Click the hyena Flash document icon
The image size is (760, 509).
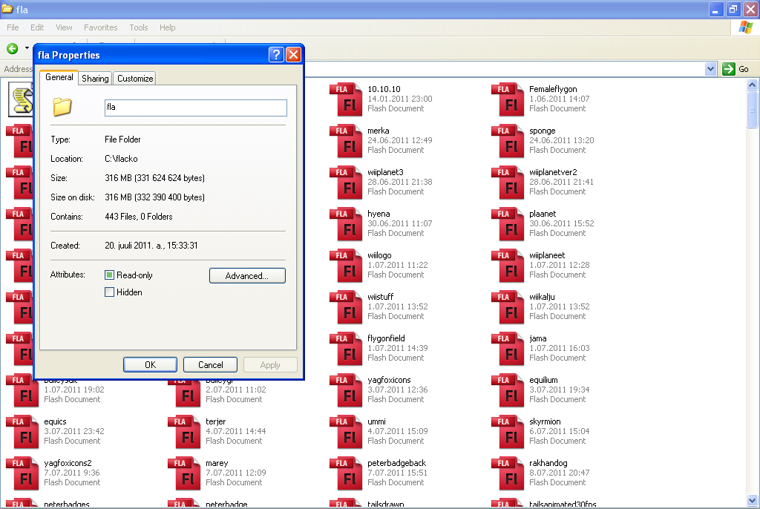[346, 225]
